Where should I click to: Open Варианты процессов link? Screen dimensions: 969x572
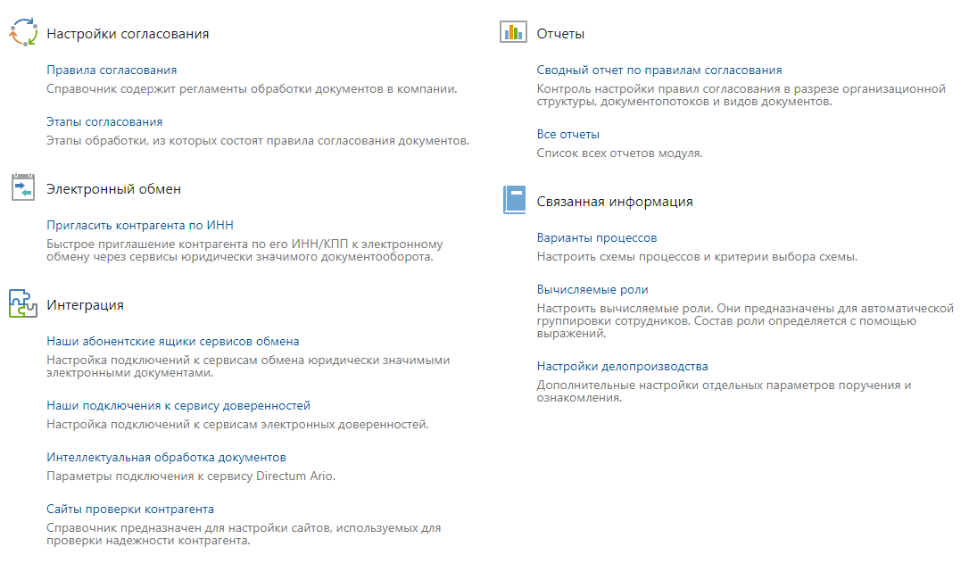(x=597, y=237)
